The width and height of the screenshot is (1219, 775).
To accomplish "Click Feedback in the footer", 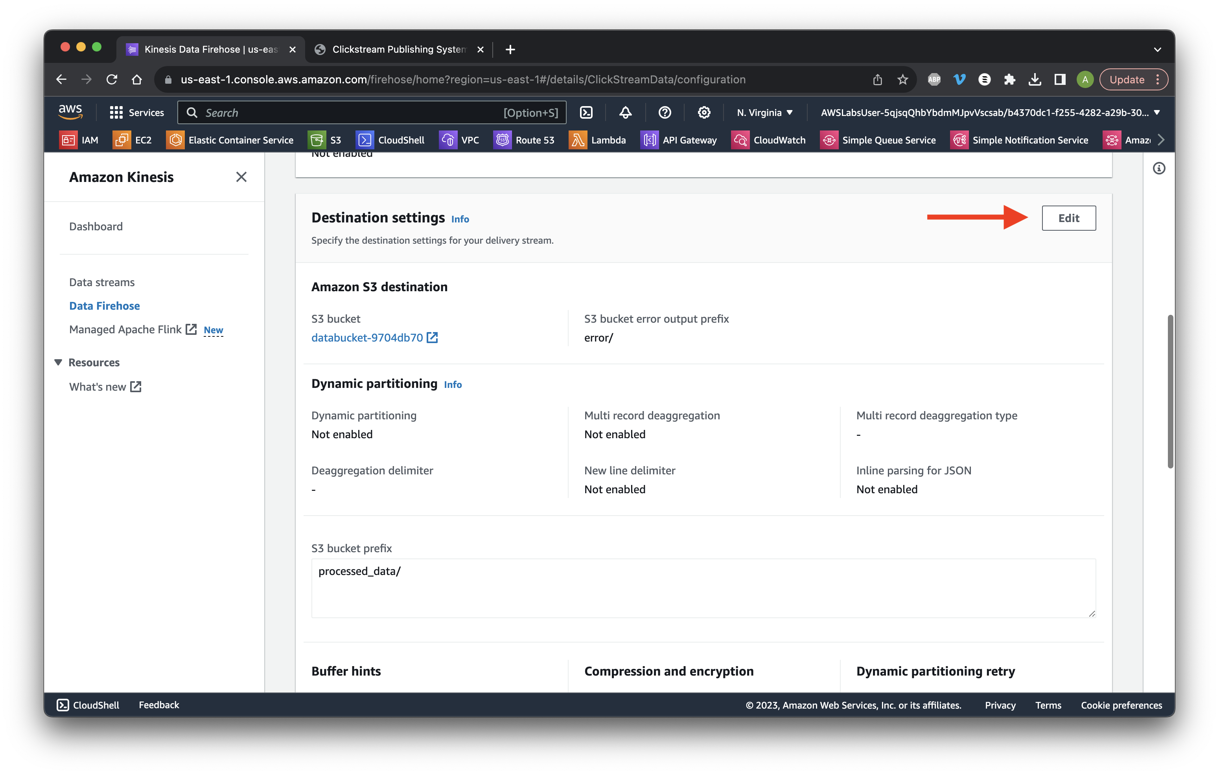I will tap(159, 705).
